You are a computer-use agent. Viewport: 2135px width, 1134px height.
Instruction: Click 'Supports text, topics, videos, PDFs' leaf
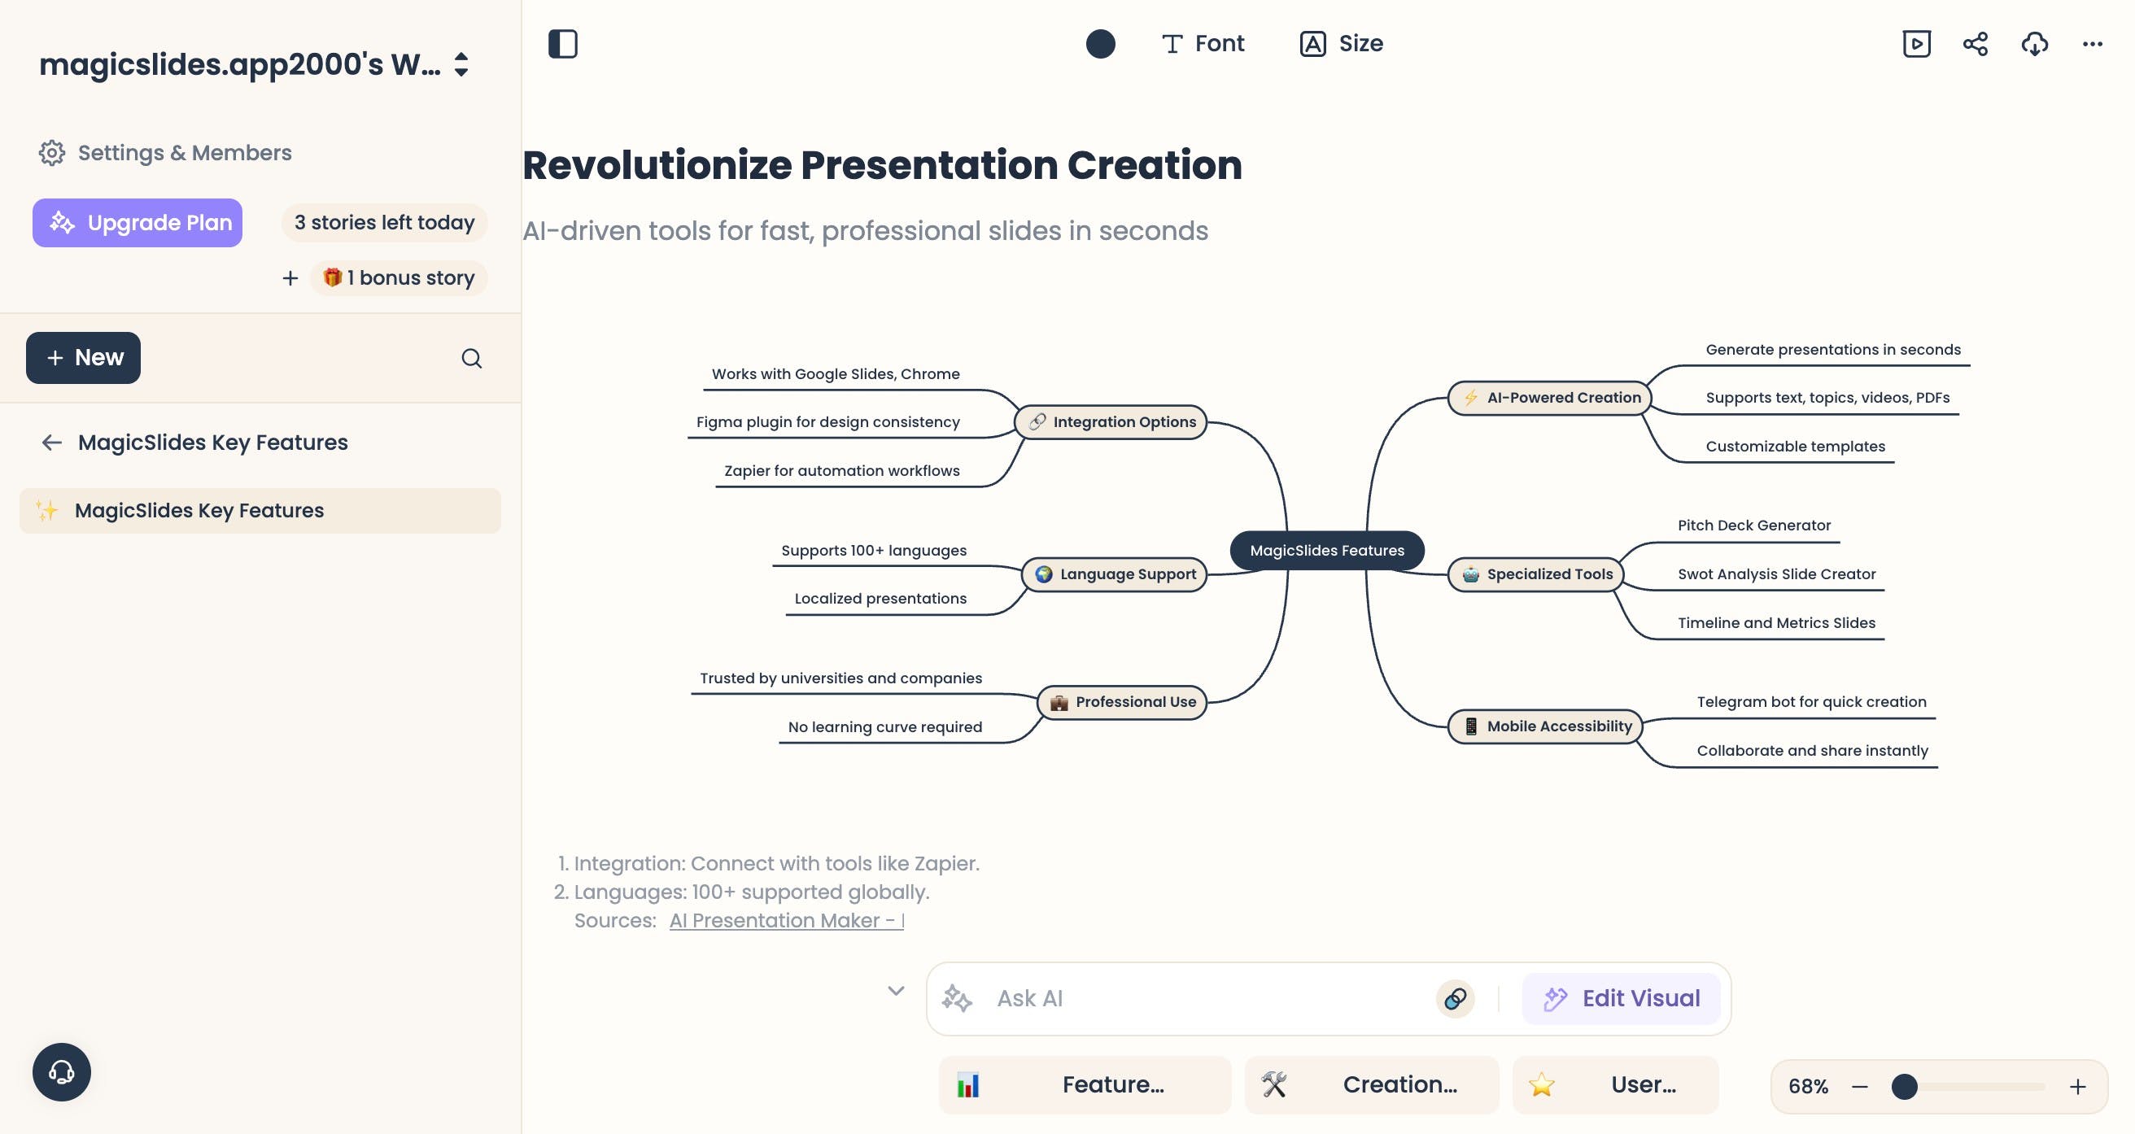1827,397
